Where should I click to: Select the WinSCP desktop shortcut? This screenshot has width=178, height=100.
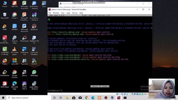pos(34,62)
